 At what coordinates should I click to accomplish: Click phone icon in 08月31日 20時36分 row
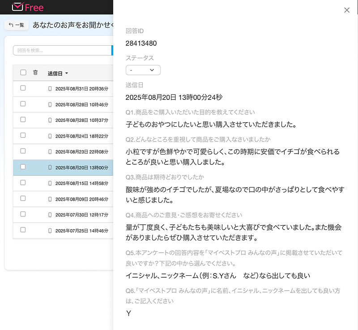tap(50, 89)
